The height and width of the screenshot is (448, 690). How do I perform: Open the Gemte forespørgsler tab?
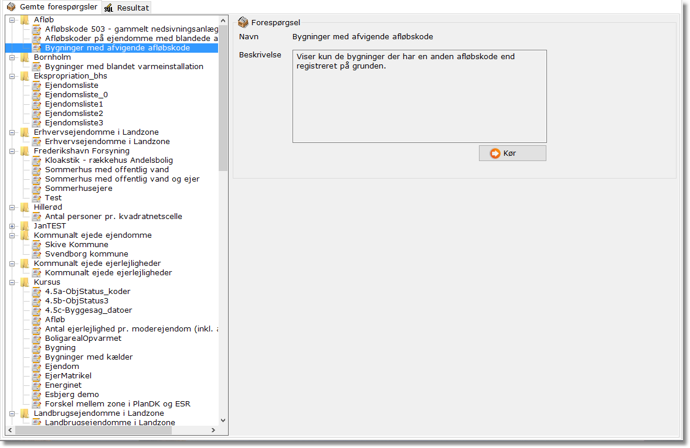52,7
